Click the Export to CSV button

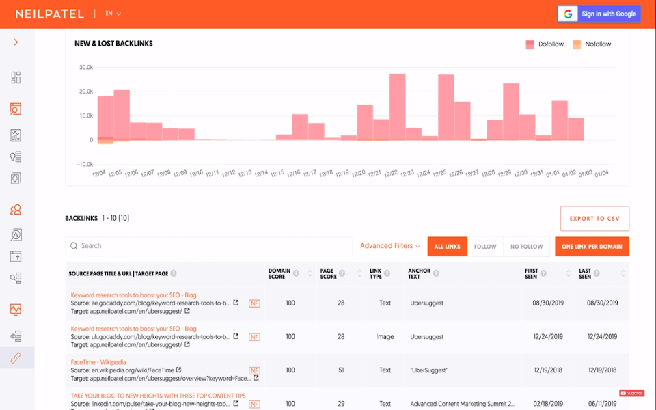594,219
